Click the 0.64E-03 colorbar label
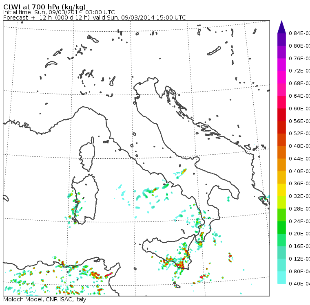The height and width of the screenshot is (305, 310). 299,96
